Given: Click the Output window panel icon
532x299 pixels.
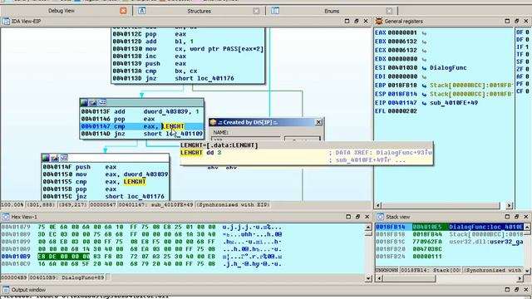Looking at the screenshot, I should pyautogui.click(x=6, y=290).
